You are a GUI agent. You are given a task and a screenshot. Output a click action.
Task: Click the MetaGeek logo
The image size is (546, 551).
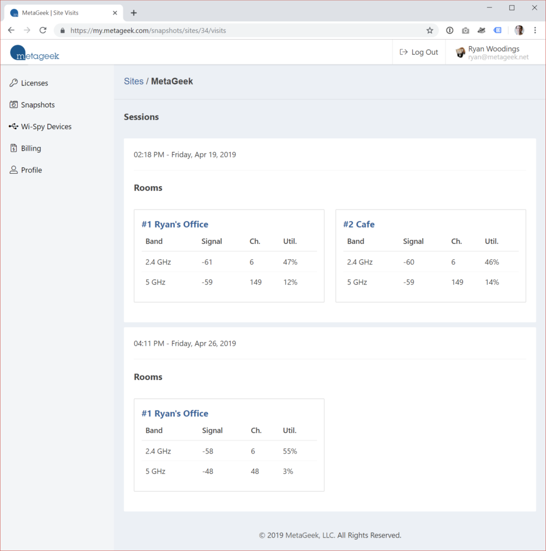point(34,53)
